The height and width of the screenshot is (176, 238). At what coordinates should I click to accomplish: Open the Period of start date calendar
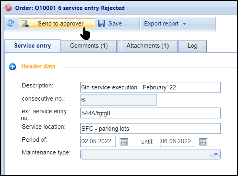124,141
